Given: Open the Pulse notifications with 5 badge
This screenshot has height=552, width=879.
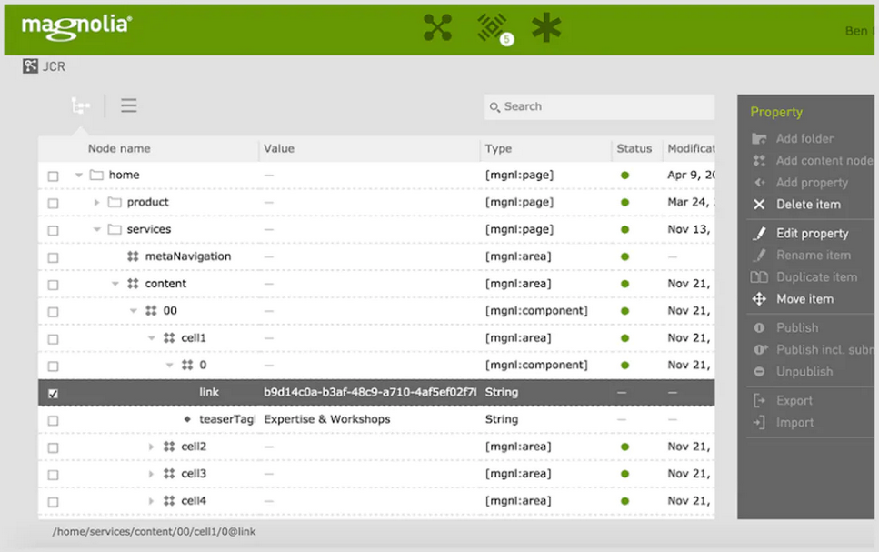Looking at the screenshot, I should click(x=494, y=27).
